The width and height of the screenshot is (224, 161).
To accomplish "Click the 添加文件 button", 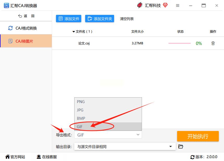I will (69, 19).
